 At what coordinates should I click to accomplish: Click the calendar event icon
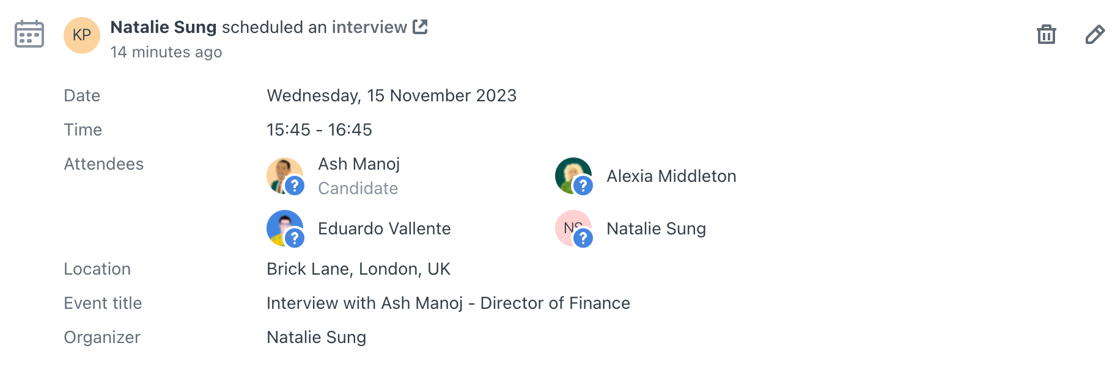pos(29,34)
